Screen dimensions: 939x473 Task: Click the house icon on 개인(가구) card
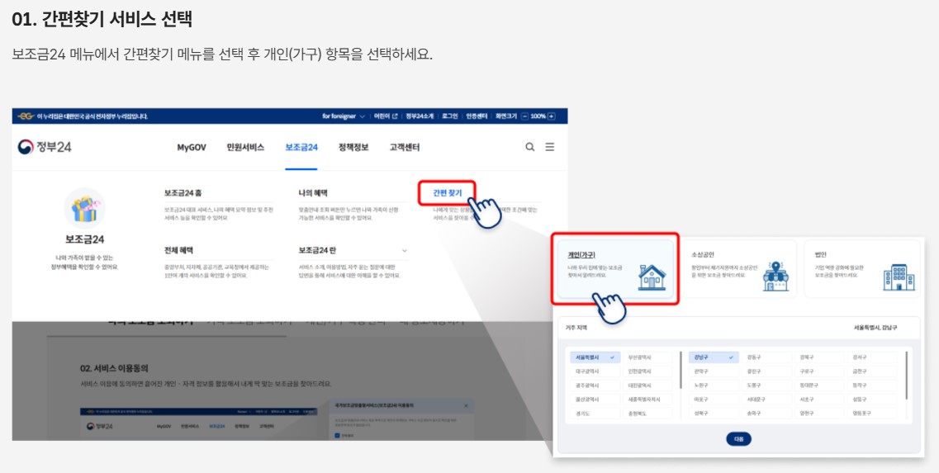coord(652,277)
